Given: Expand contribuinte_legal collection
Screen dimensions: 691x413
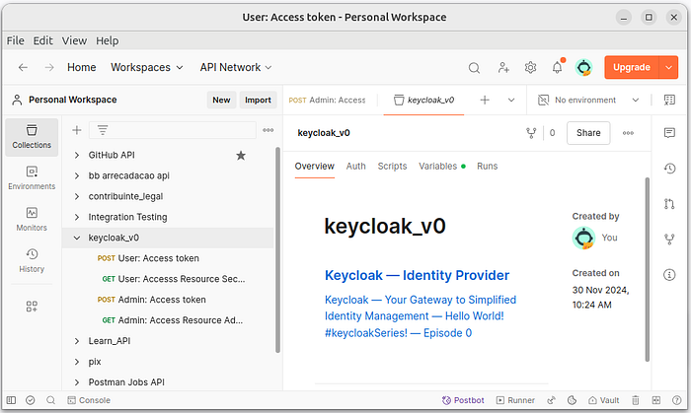Looking at the screenshot, I should 77,196.
